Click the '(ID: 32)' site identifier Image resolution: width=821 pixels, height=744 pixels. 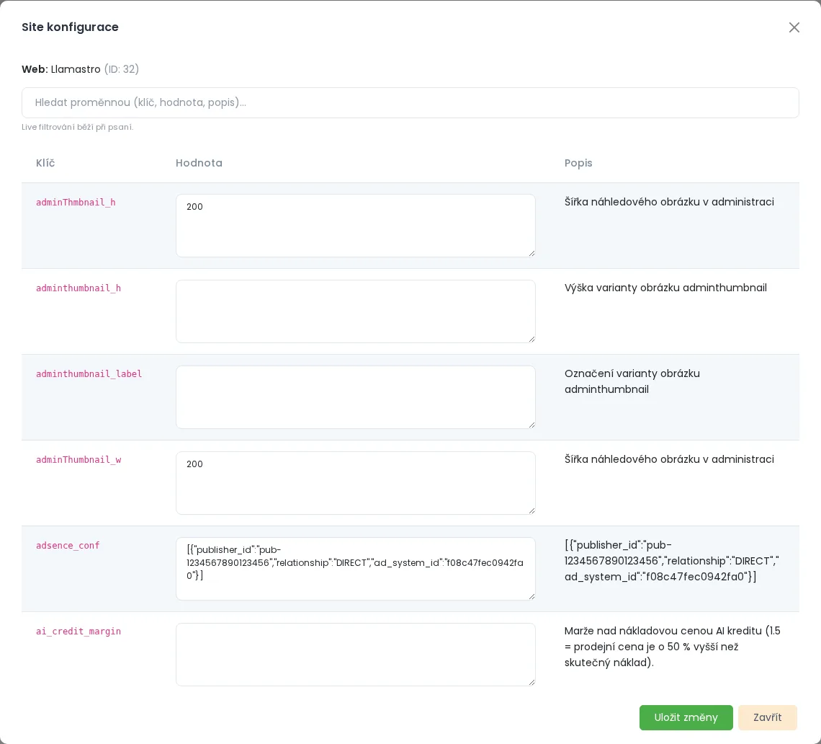click(x=122, y=69)
